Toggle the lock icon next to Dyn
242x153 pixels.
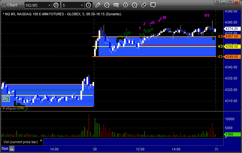pos(12,149)
